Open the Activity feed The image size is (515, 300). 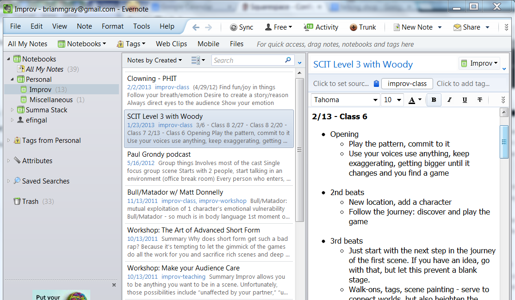321,27
